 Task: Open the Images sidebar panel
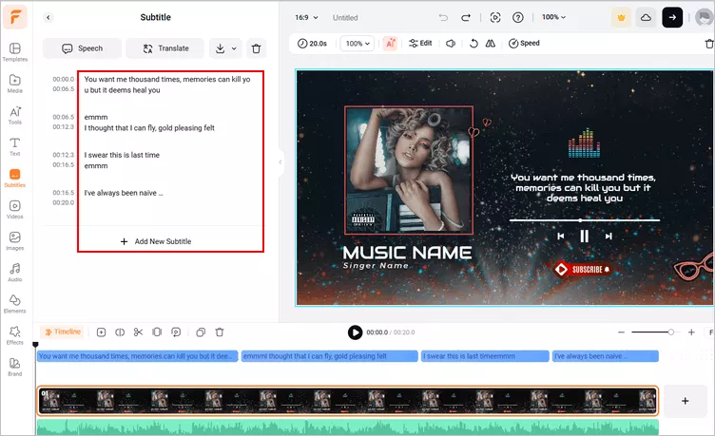[14, 240]
